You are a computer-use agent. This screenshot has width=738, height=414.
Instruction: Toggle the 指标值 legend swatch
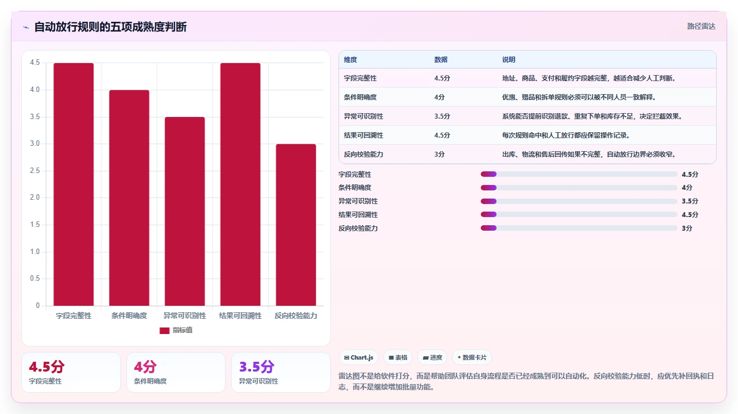pos(165,331)
